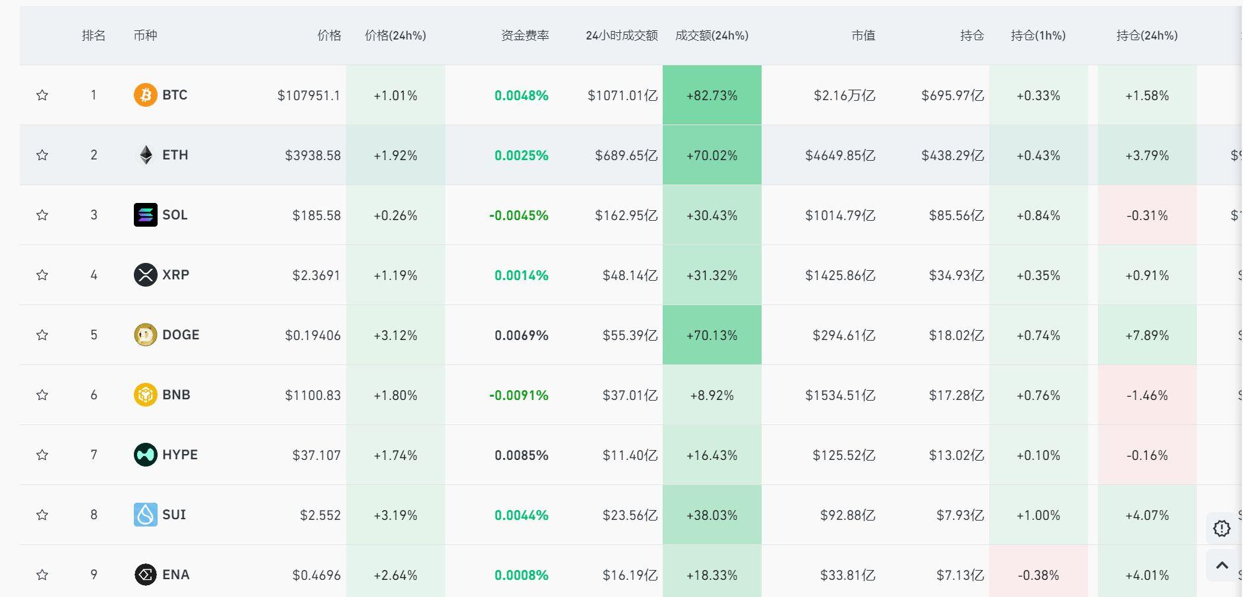Click the scroll-to-top chevron button

coord(1221,565)
